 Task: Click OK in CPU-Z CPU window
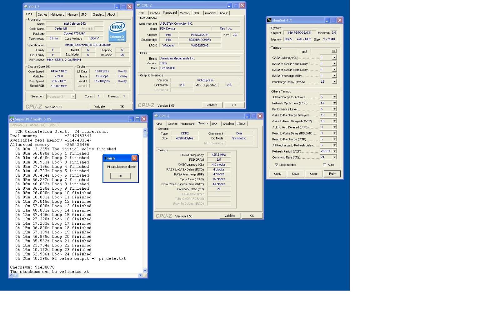[x=122, y=106]
